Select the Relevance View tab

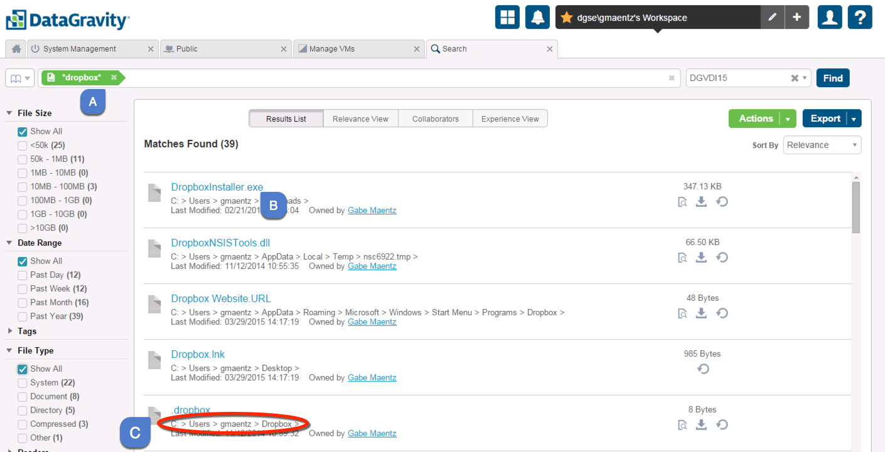pyautogui.click(x=361, y=118)
